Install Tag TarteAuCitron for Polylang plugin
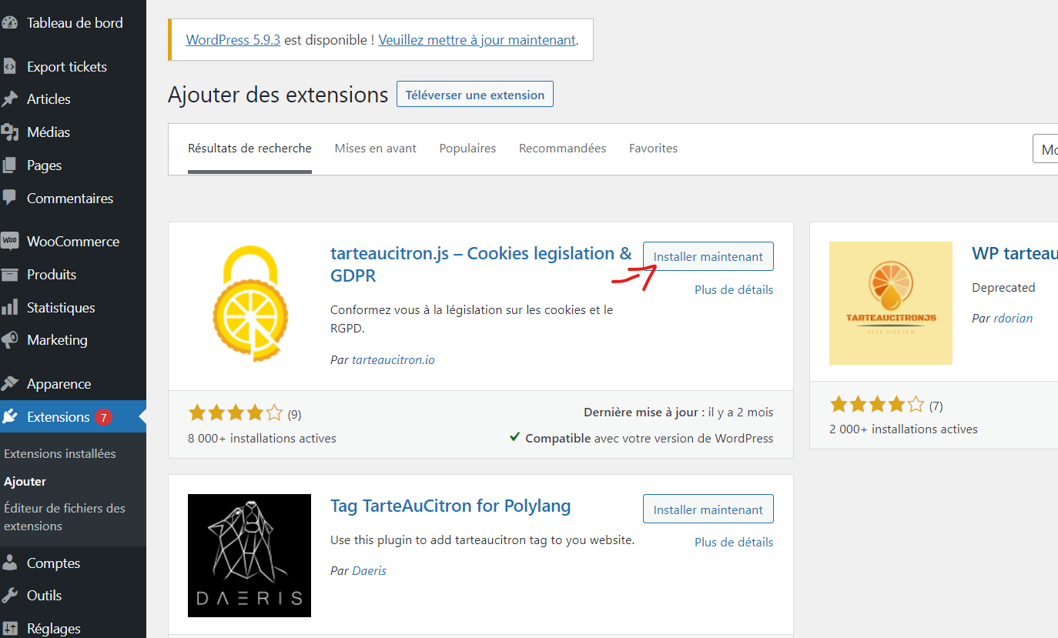The width and height of the screenshot is (1058, 638). 708,509
